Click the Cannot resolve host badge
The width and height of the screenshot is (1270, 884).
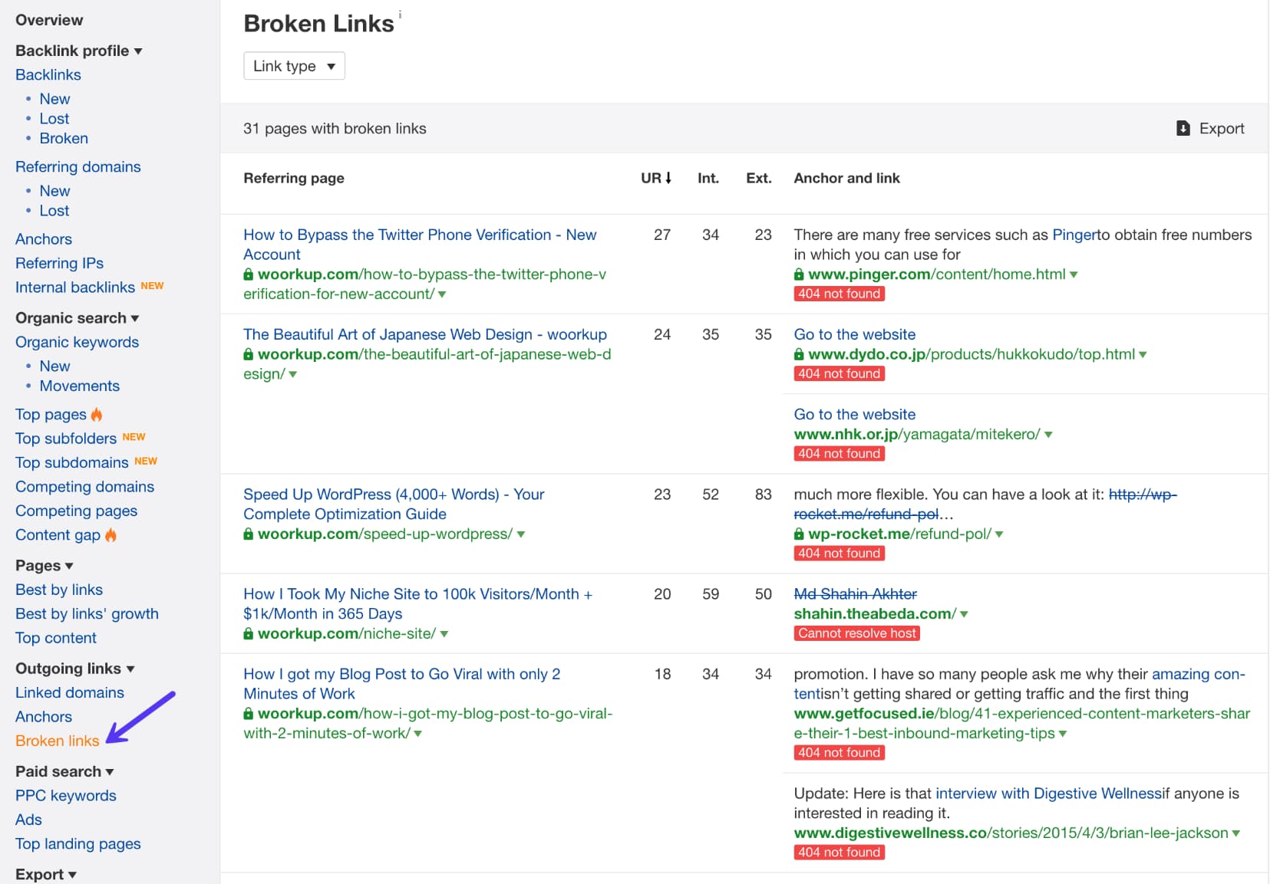pos(856,633)
